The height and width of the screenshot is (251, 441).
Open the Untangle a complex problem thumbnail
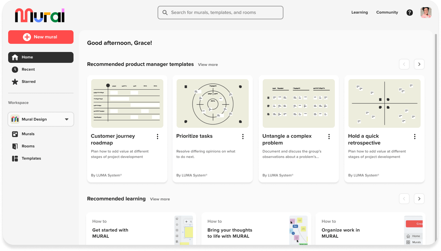coord(299,104)
